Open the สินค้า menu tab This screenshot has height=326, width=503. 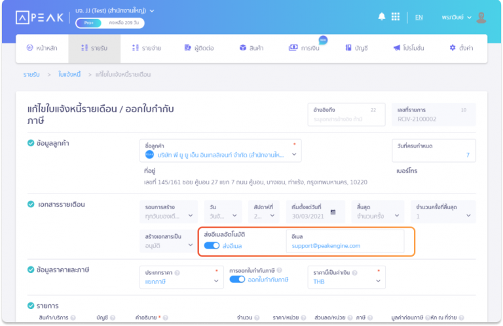pyautogui.click(x=251, y=48)
